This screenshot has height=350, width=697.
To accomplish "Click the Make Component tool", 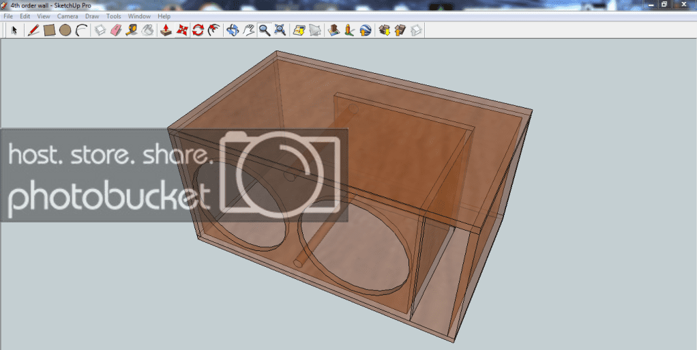I will click(x=100, y=30).
